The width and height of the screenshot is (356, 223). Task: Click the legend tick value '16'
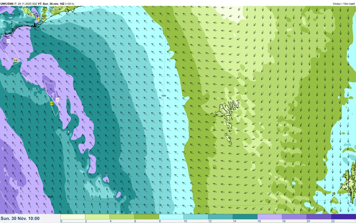point(259,221)
